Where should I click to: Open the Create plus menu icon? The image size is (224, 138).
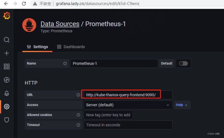tap(7, 53)
